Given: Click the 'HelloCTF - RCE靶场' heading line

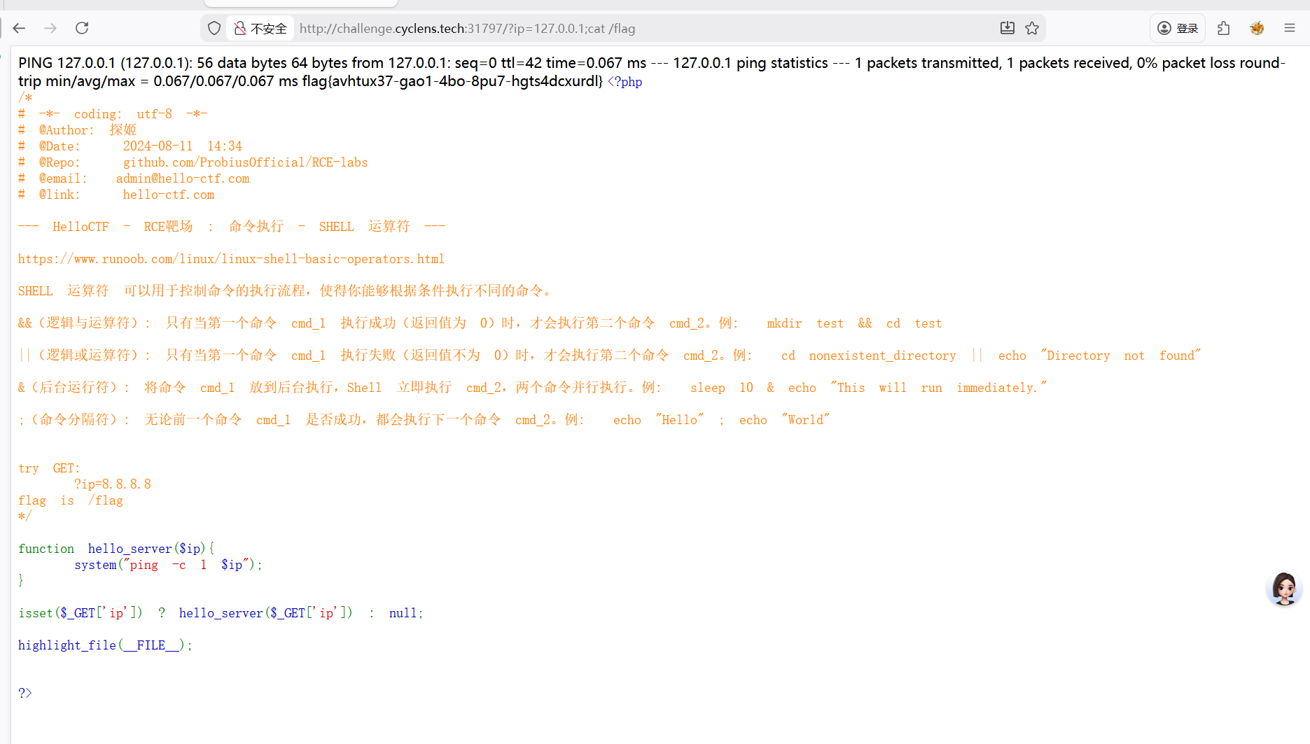Looking at the screenshot, I should coord(232,227).
